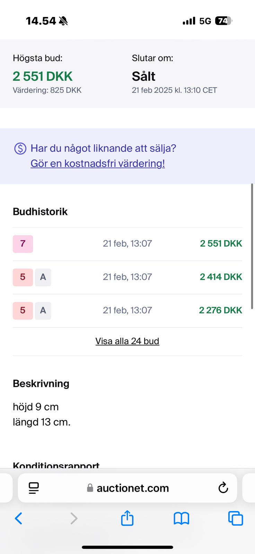Expand "Visa alla 24 bud" list

click(x=127, y=341)
